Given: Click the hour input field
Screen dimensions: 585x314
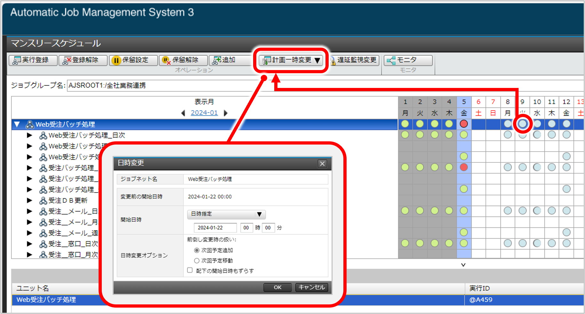Looking at the screenshot, I should click(246, 228).
